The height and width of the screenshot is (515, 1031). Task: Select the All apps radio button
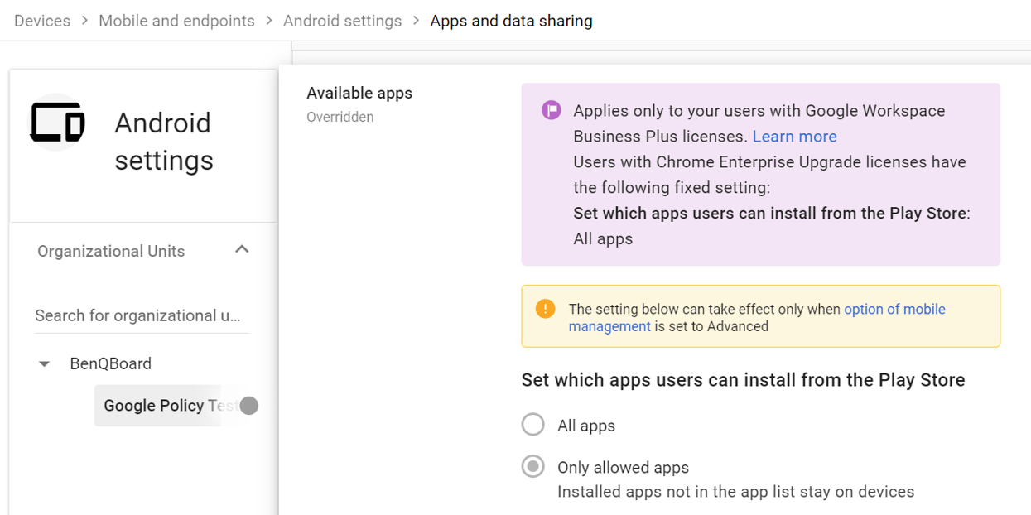tap(533, 424)
